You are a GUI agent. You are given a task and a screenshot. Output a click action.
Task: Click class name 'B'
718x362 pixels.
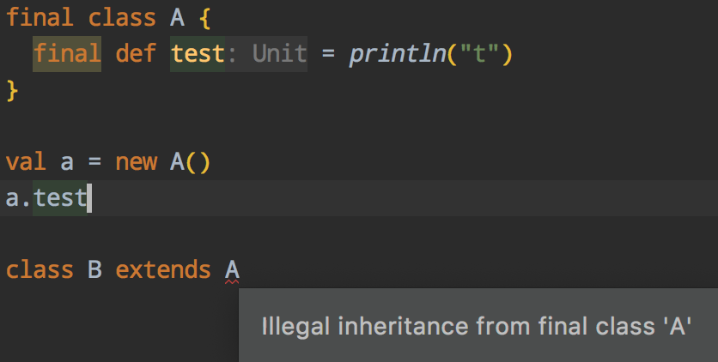pos(94,269)
